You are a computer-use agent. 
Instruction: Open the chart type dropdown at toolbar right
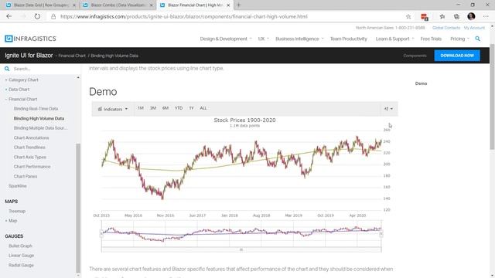(388, 109)
